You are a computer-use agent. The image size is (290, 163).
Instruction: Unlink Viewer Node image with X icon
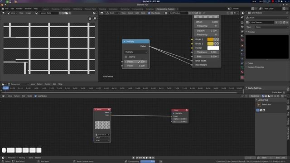tap(70, 13)
